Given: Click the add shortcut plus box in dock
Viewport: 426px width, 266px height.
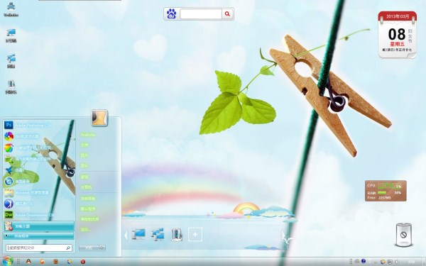Looking at the screenshot, I should coord(195,234).
